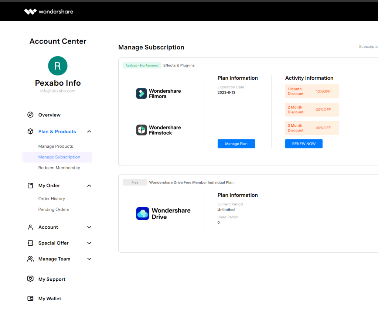
Task: Open Redeem Membership page
Action: (x=59, y=168)
